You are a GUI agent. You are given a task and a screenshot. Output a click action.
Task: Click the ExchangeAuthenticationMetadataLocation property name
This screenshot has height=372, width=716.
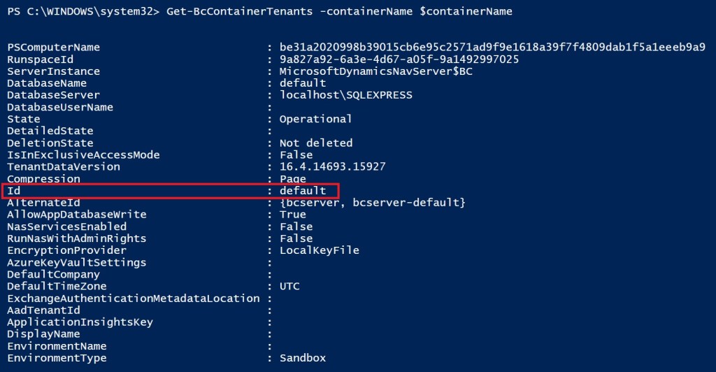133,298
